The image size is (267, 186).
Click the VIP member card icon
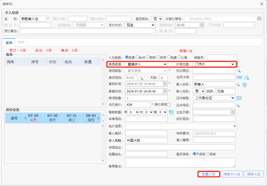point(239,77)
